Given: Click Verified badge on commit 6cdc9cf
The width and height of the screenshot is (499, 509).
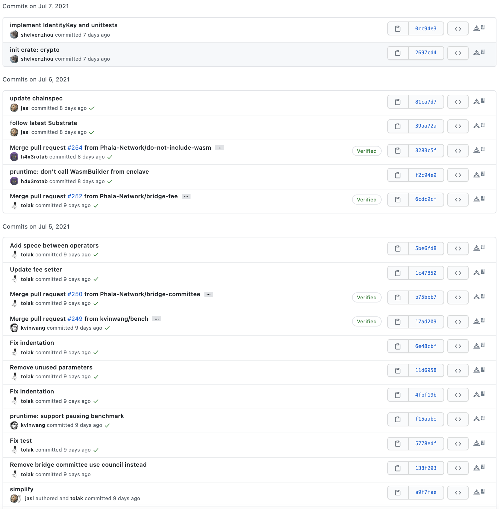Looking at the screenshot, I should 367,200.
